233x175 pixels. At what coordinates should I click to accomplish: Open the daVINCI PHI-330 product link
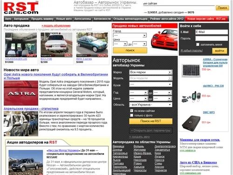[213, 86]
